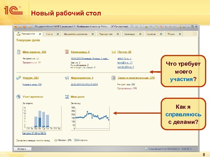
Task: Open the Мероприятия: 1 link
Action: pyautogui.click(x=82, y=78)
